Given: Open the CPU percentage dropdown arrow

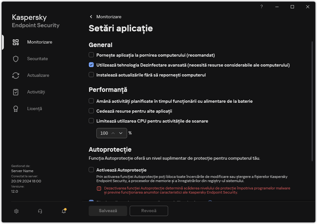Looking at the screenshot, I should 121,133.
